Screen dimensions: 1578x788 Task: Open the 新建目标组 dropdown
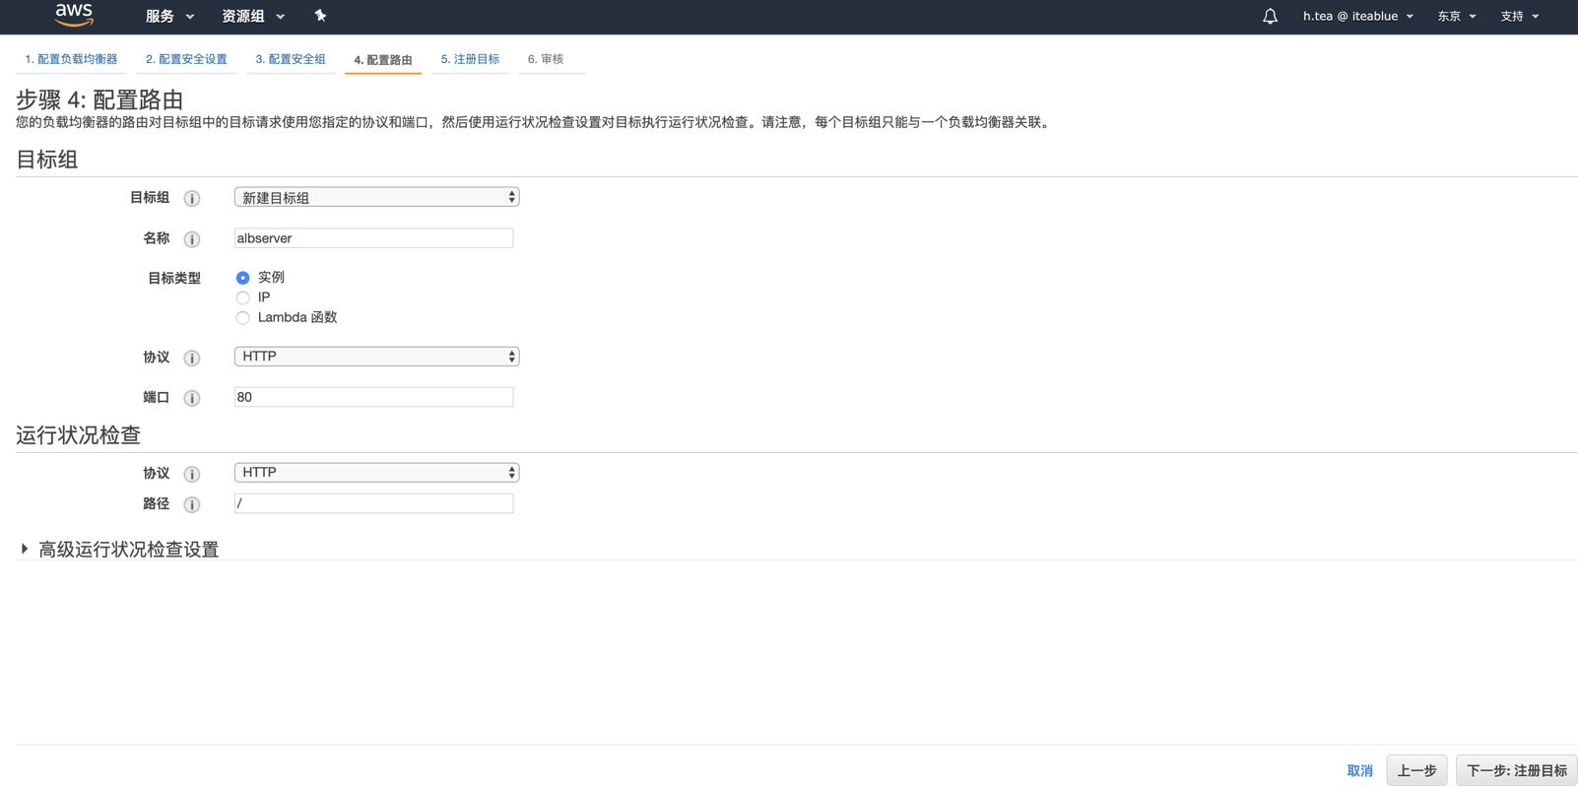[376, 198]
